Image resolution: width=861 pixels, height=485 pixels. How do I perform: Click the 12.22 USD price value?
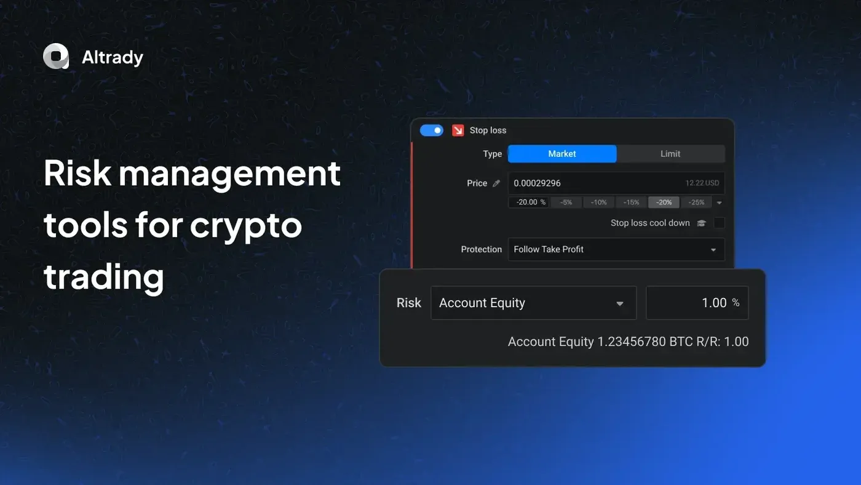(702, 183)
